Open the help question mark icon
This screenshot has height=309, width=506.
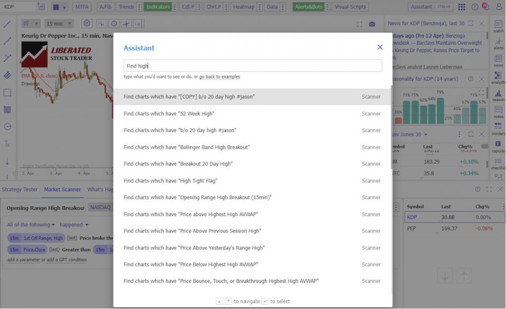pyautogui.click(x=475, y=7)
